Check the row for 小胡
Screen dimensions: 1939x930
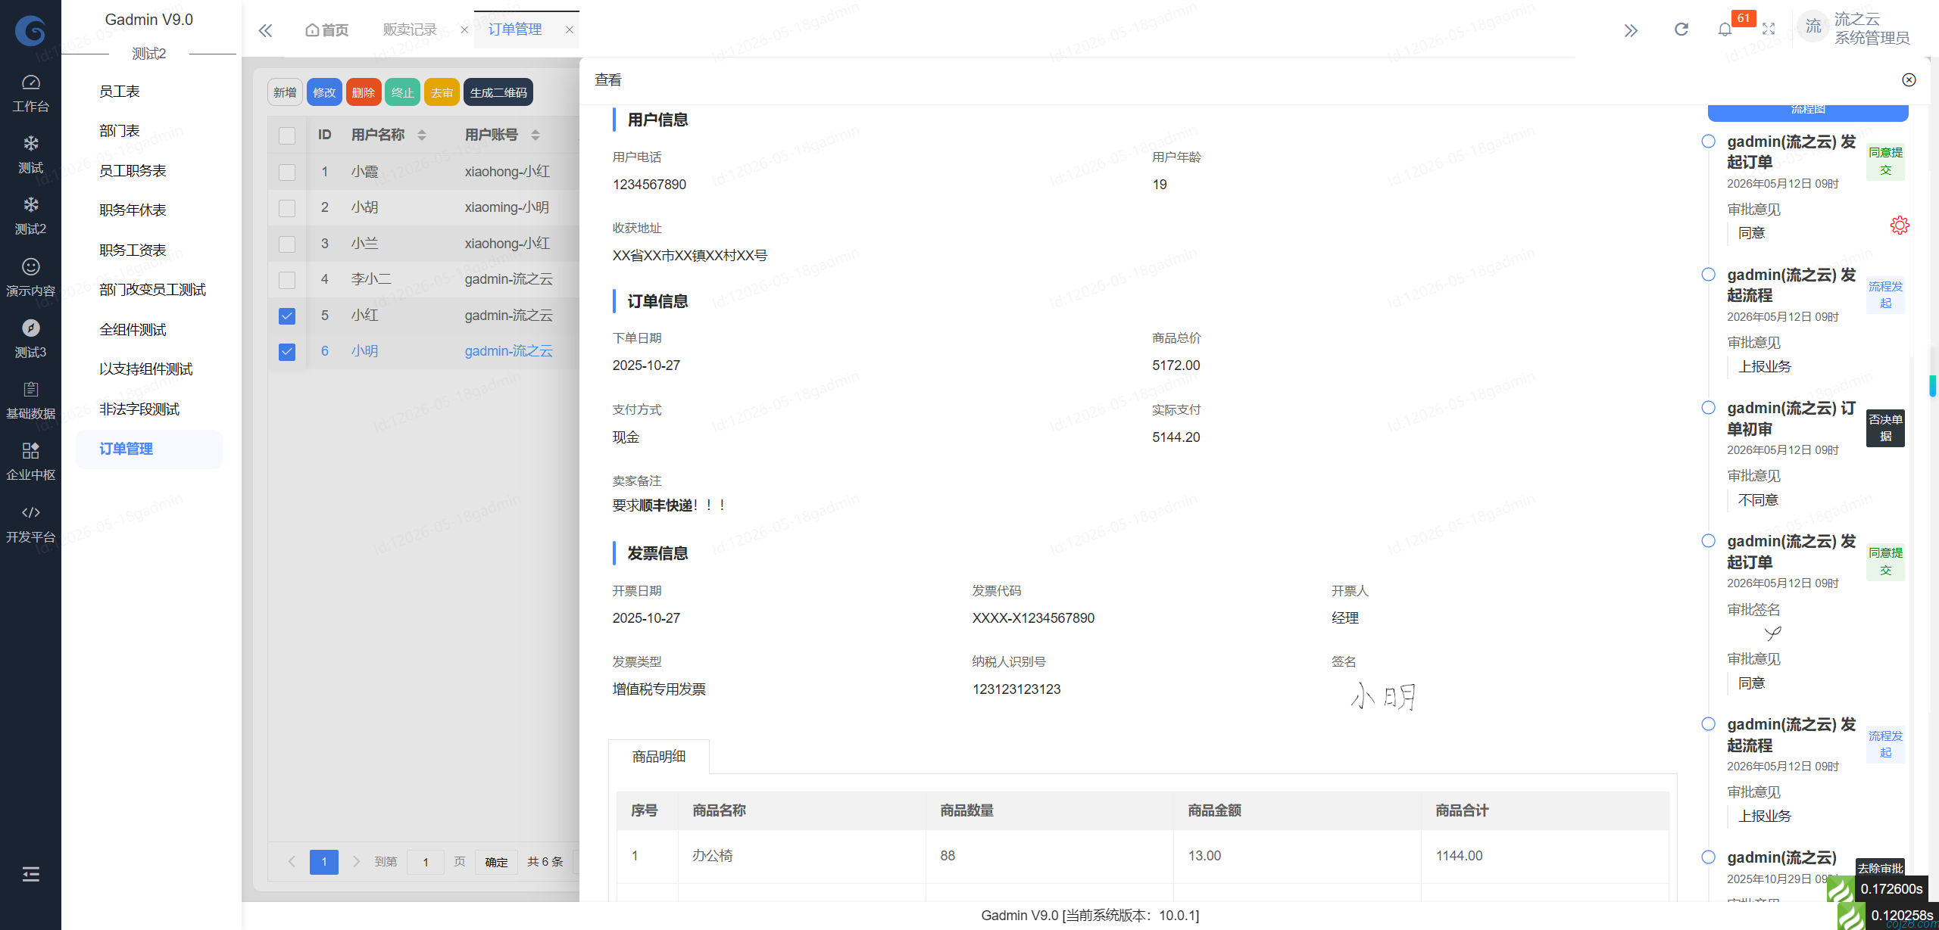point(287,207)
